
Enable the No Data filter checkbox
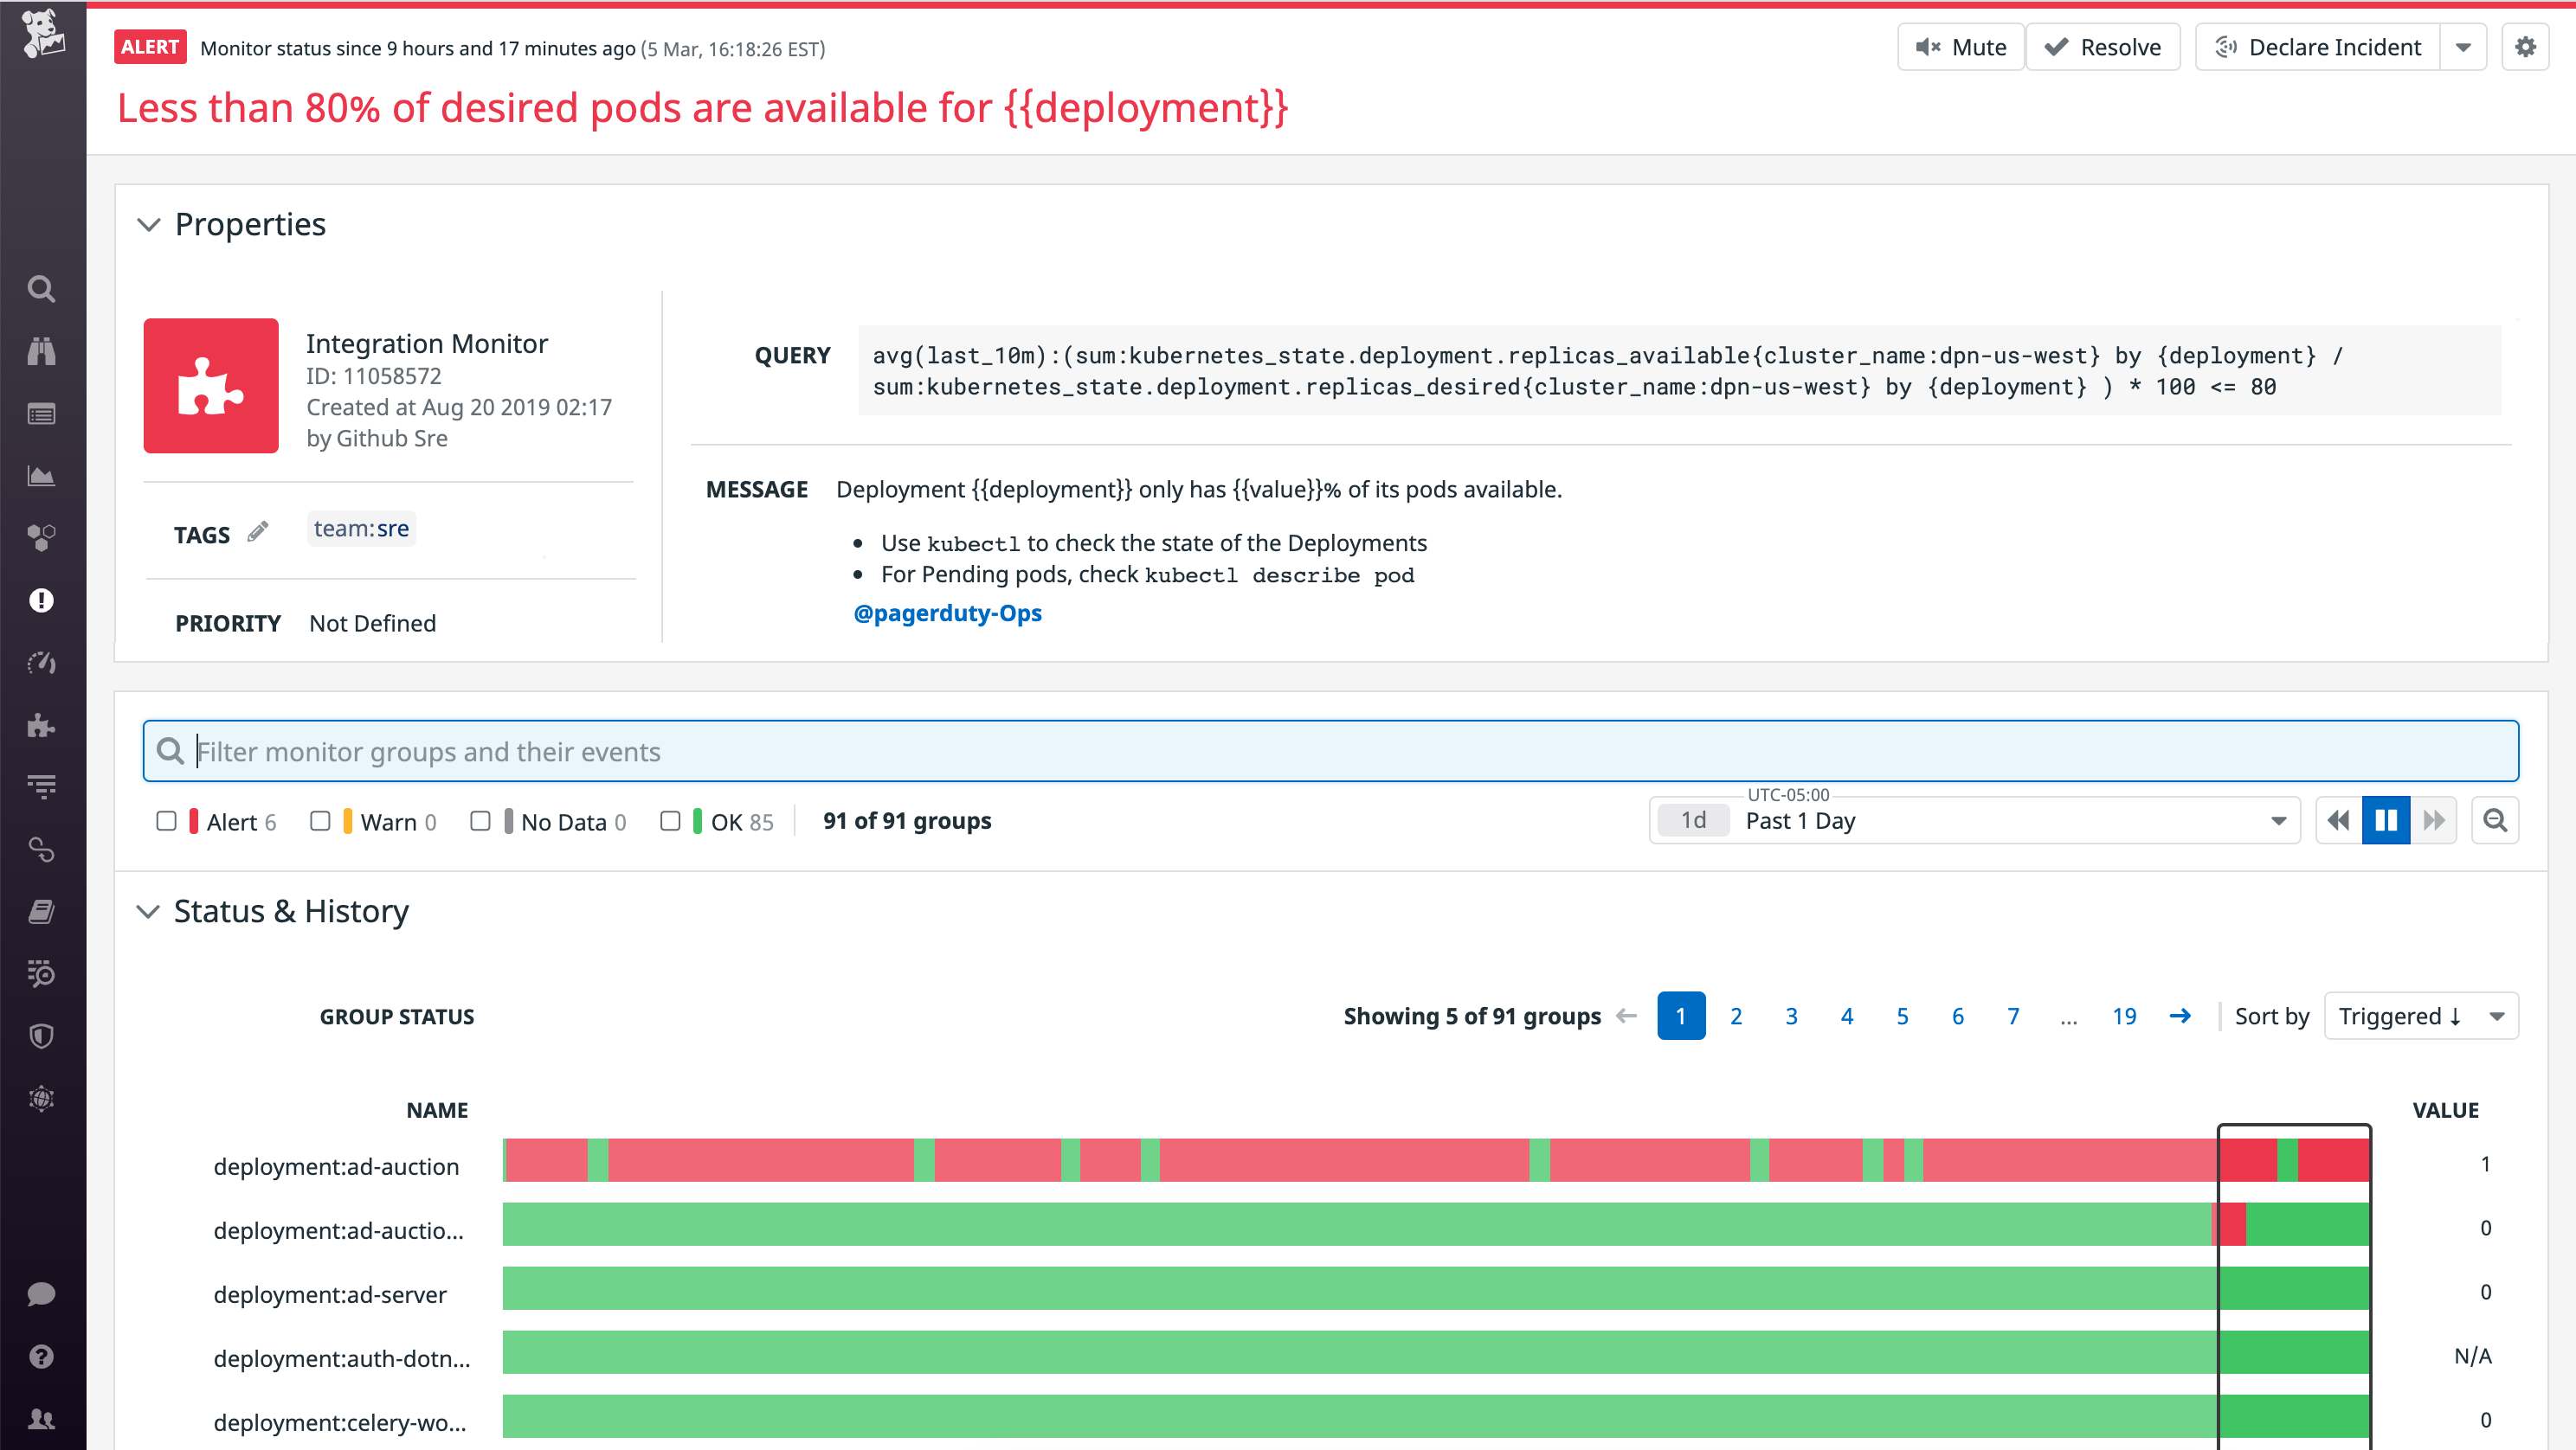(x=480, y=820)
